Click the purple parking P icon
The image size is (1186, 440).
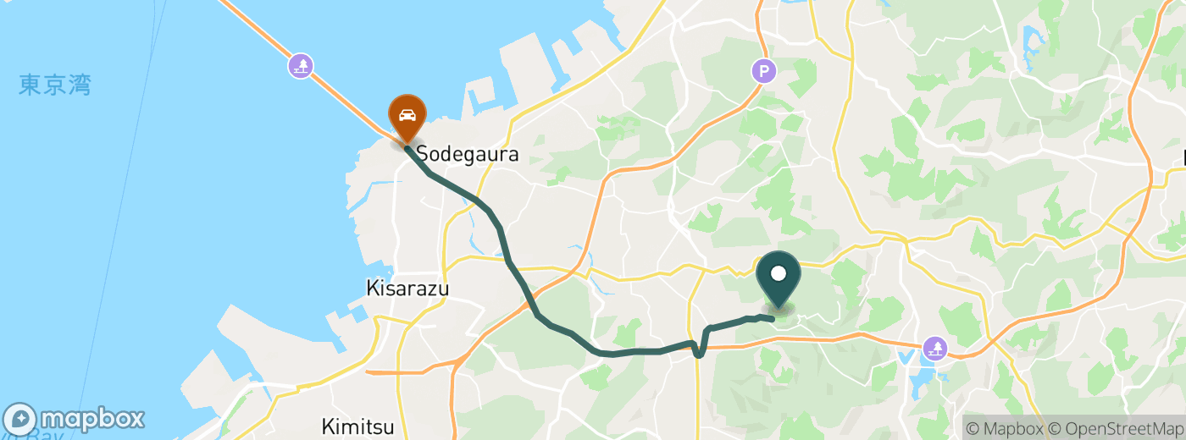[x=764, y=71]
